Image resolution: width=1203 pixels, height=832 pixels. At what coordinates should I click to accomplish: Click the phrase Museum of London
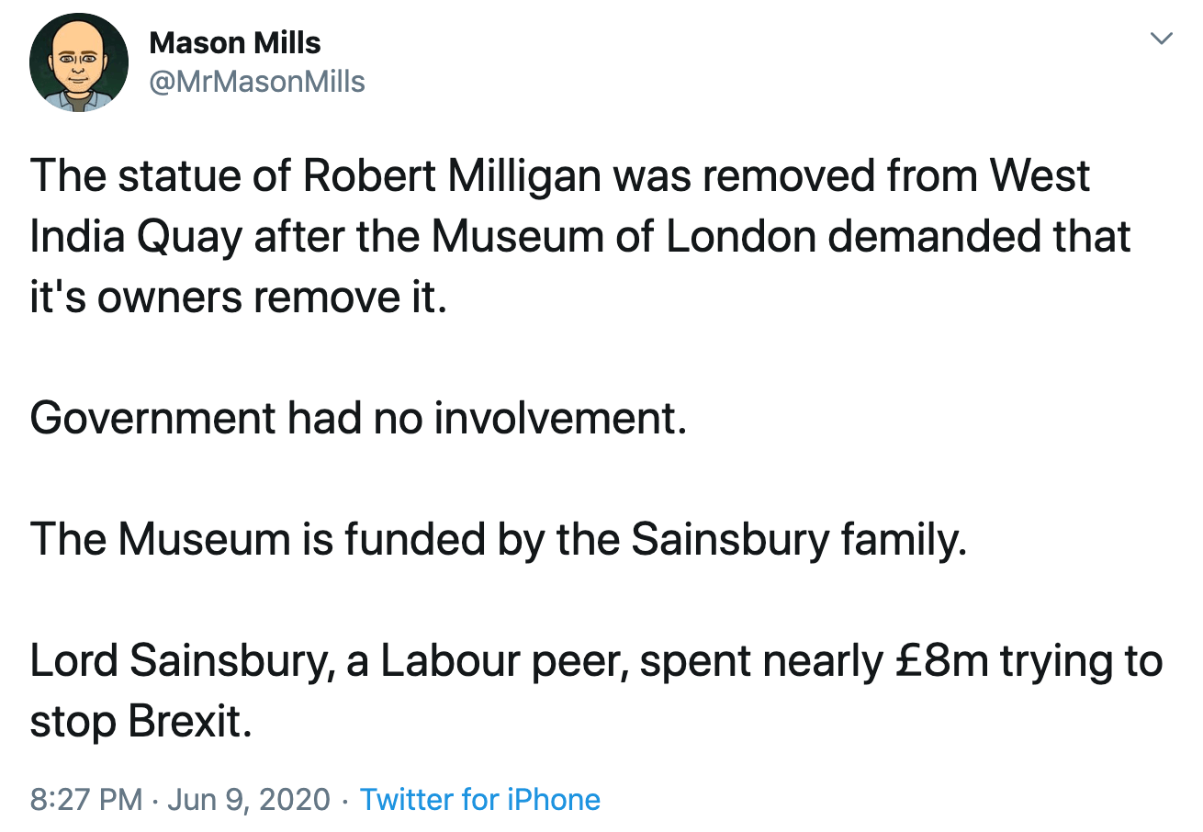(x=624, y=237)
